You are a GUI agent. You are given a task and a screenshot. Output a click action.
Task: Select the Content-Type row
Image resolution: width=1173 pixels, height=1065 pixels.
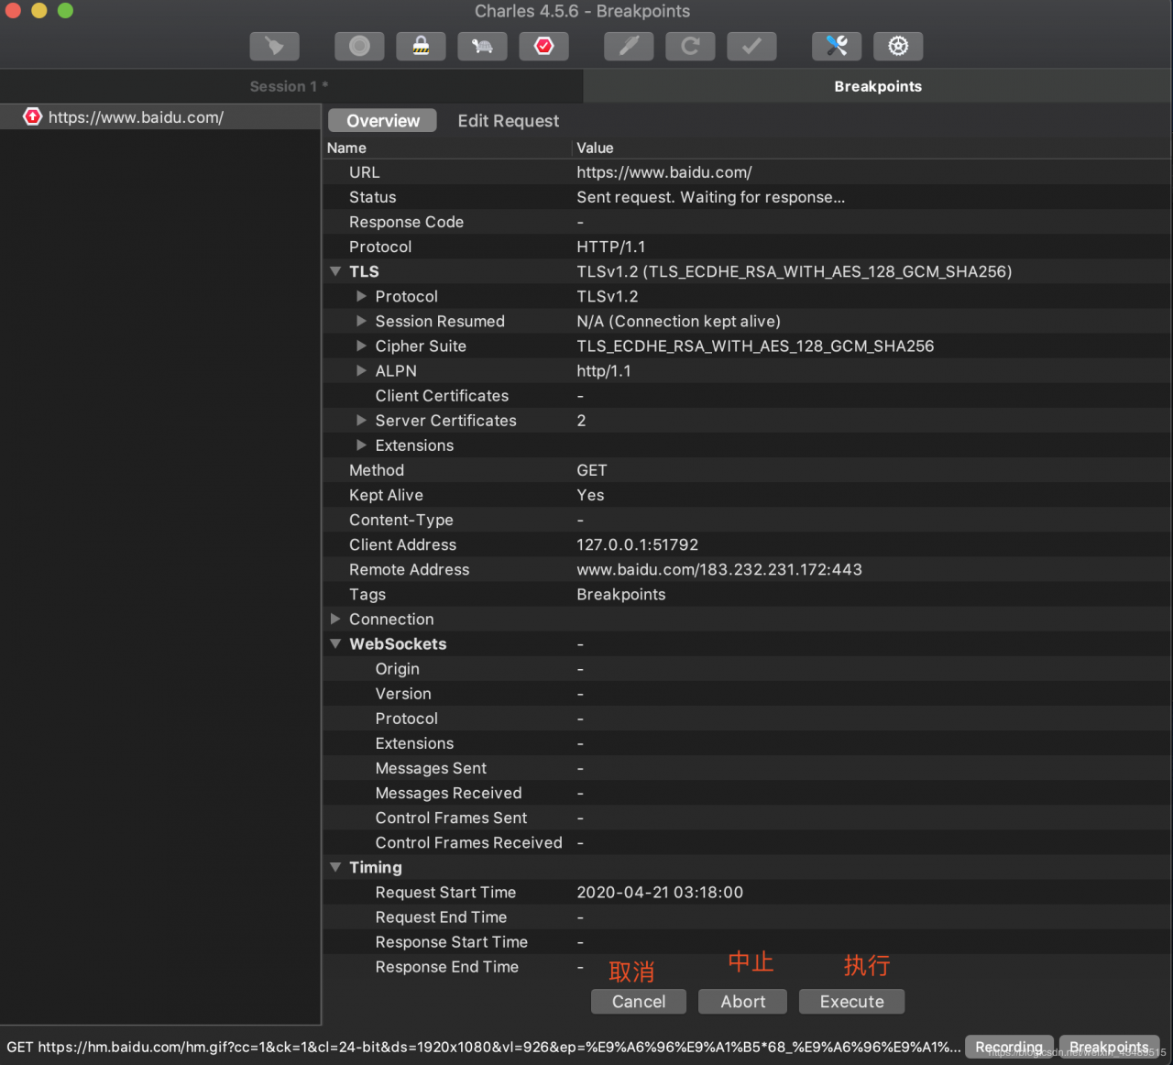746,520
